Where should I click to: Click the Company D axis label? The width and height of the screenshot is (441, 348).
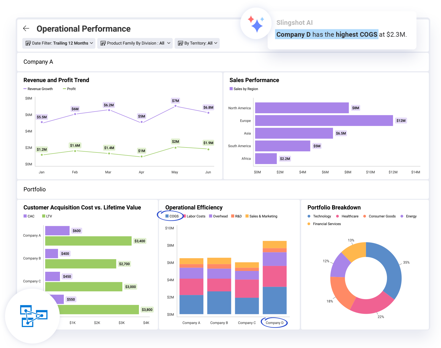(x=275, y=323)
